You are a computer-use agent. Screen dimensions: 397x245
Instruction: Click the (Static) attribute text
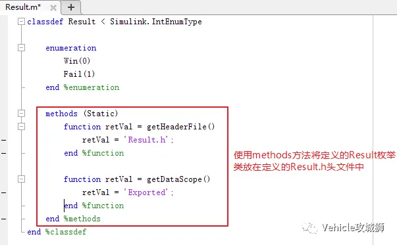click(101, 114)
